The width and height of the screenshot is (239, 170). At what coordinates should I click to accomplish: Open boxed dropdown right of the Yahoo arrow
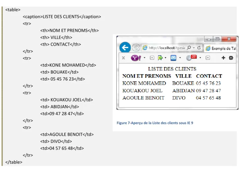coord(152,58)
